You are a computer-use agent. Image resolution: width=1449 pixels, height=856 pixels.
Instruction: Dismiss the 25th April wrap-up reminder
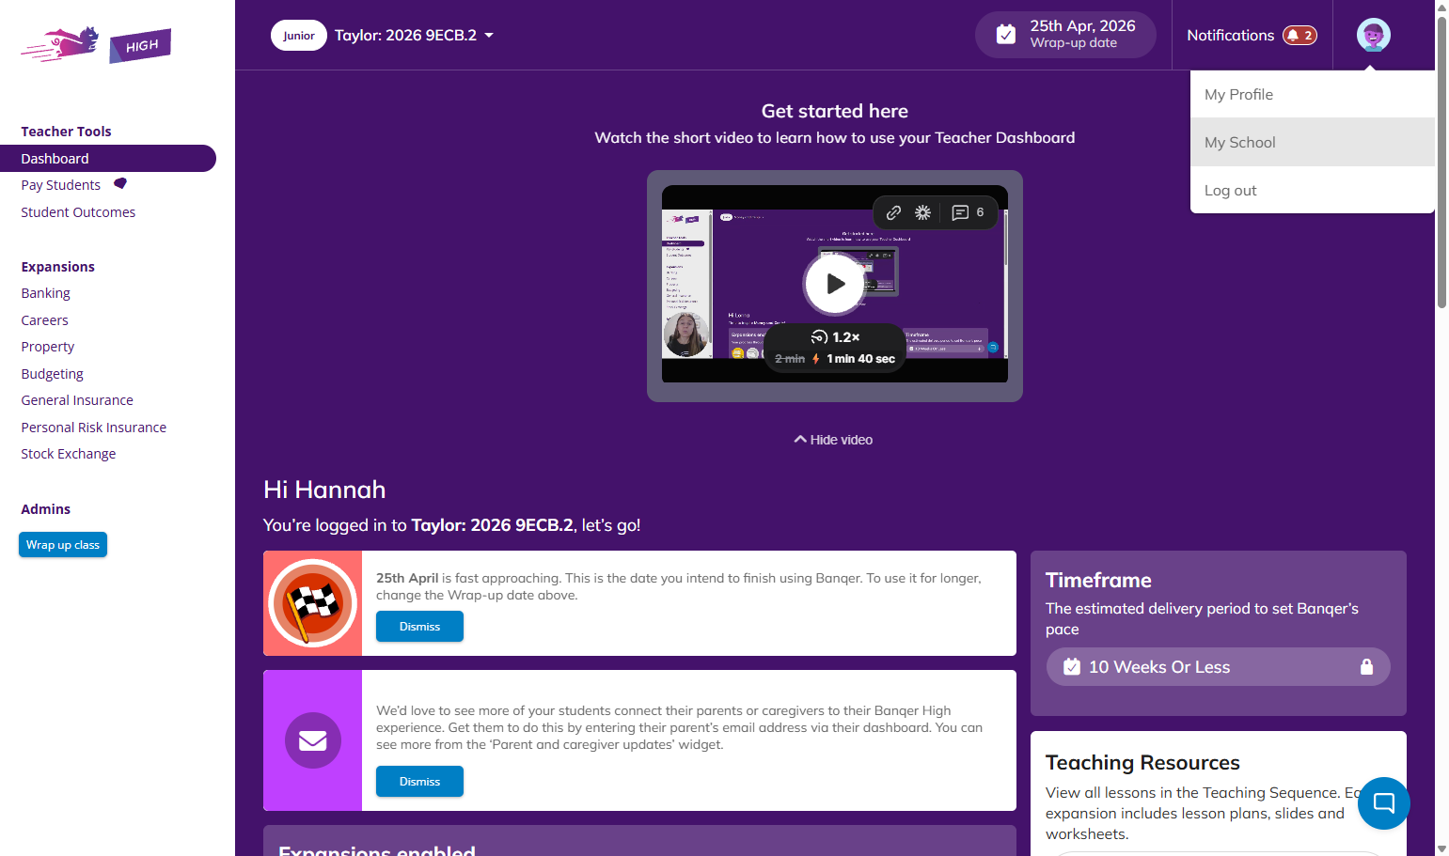click(419, 627)
